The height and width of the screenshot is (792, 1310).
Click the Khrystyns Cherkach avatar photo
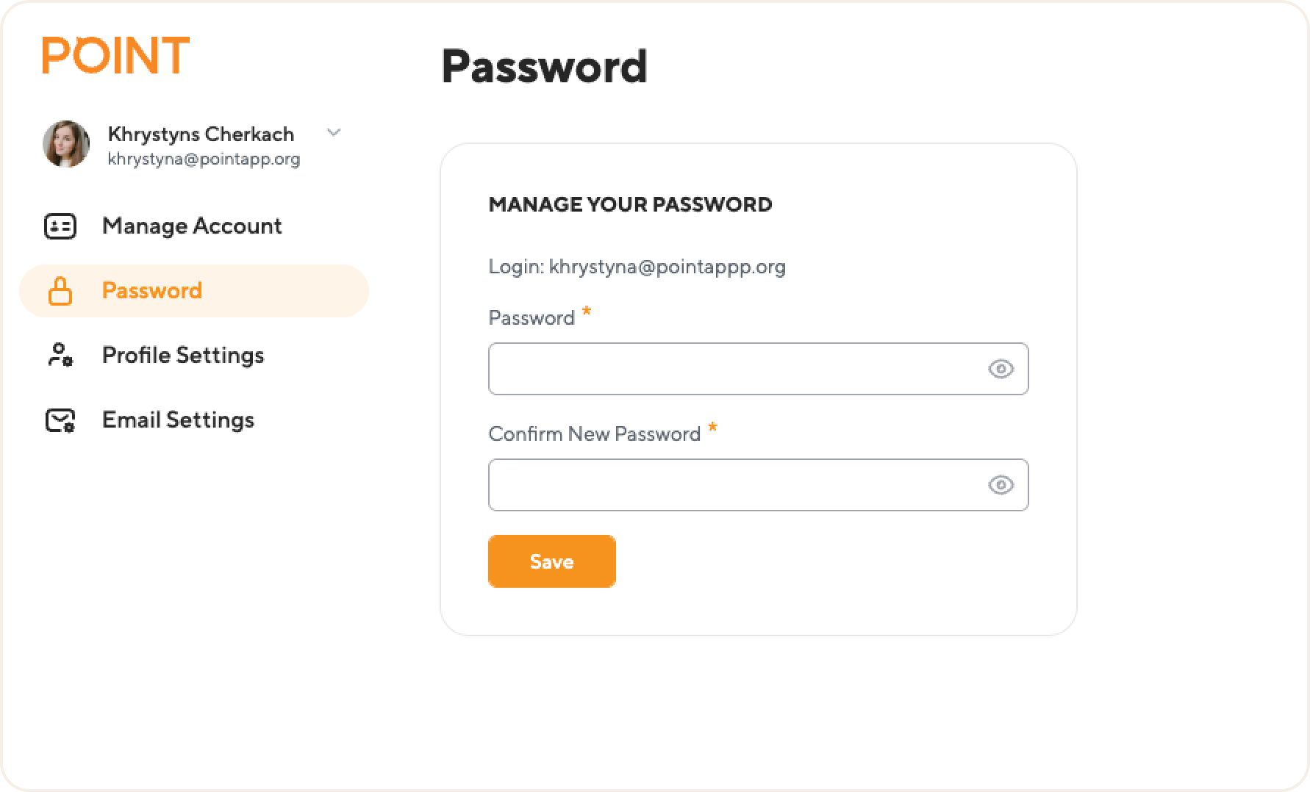[66, 144]
